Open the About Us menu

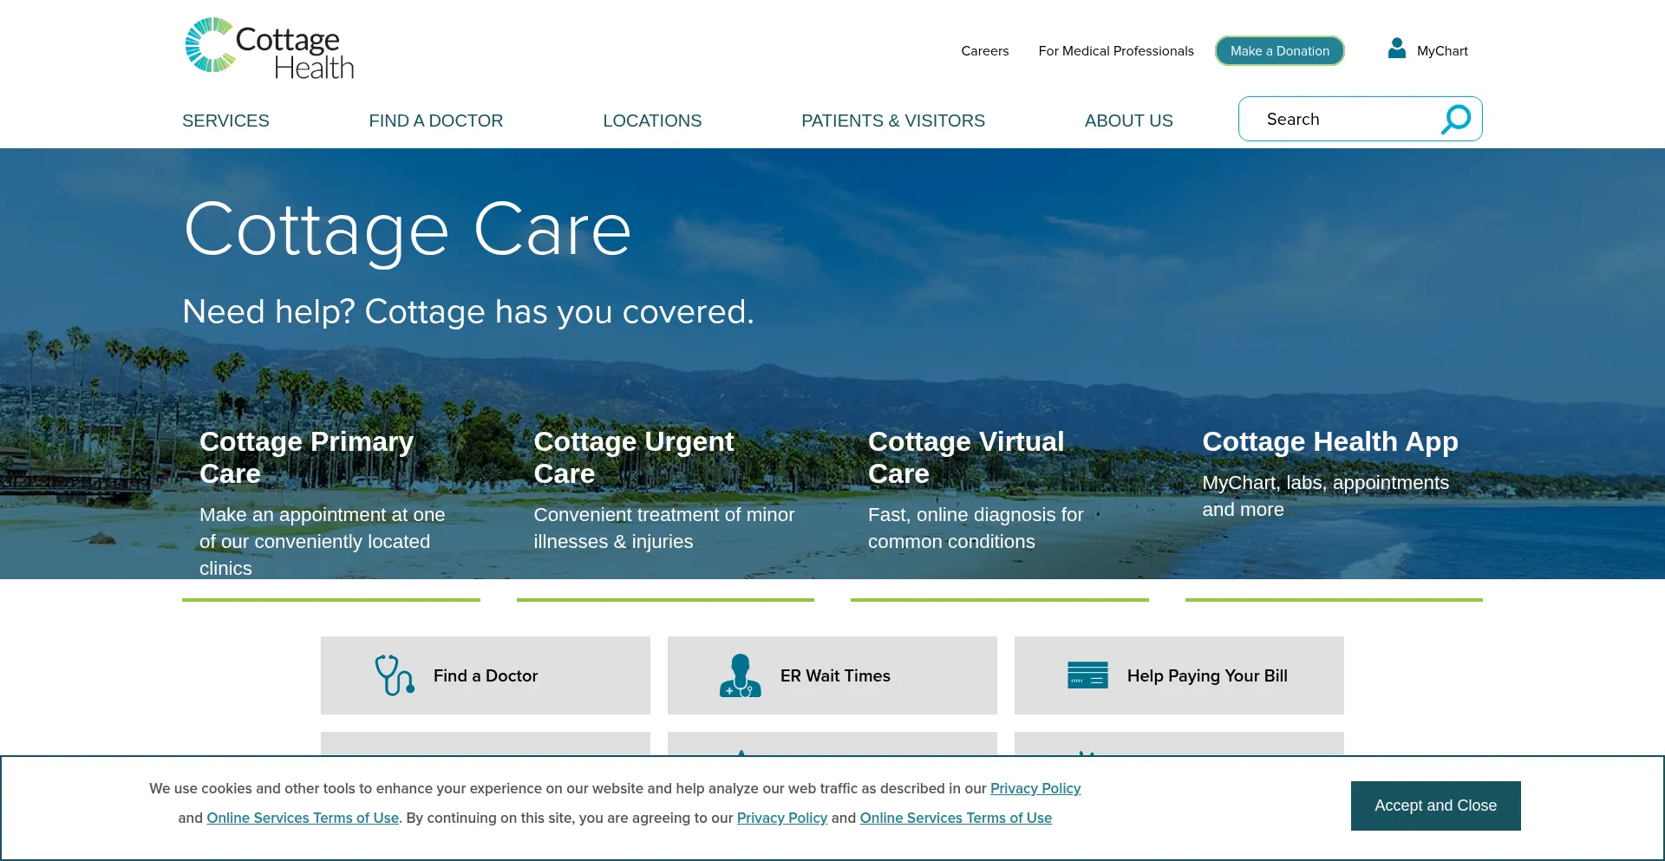[x=1129, y=121]
